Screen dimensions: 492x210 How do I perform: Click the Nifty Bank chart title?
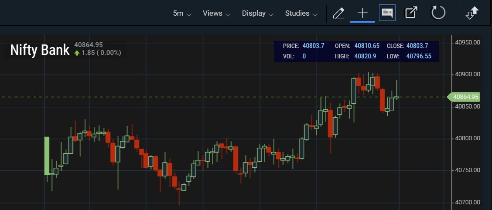point(40,50)
